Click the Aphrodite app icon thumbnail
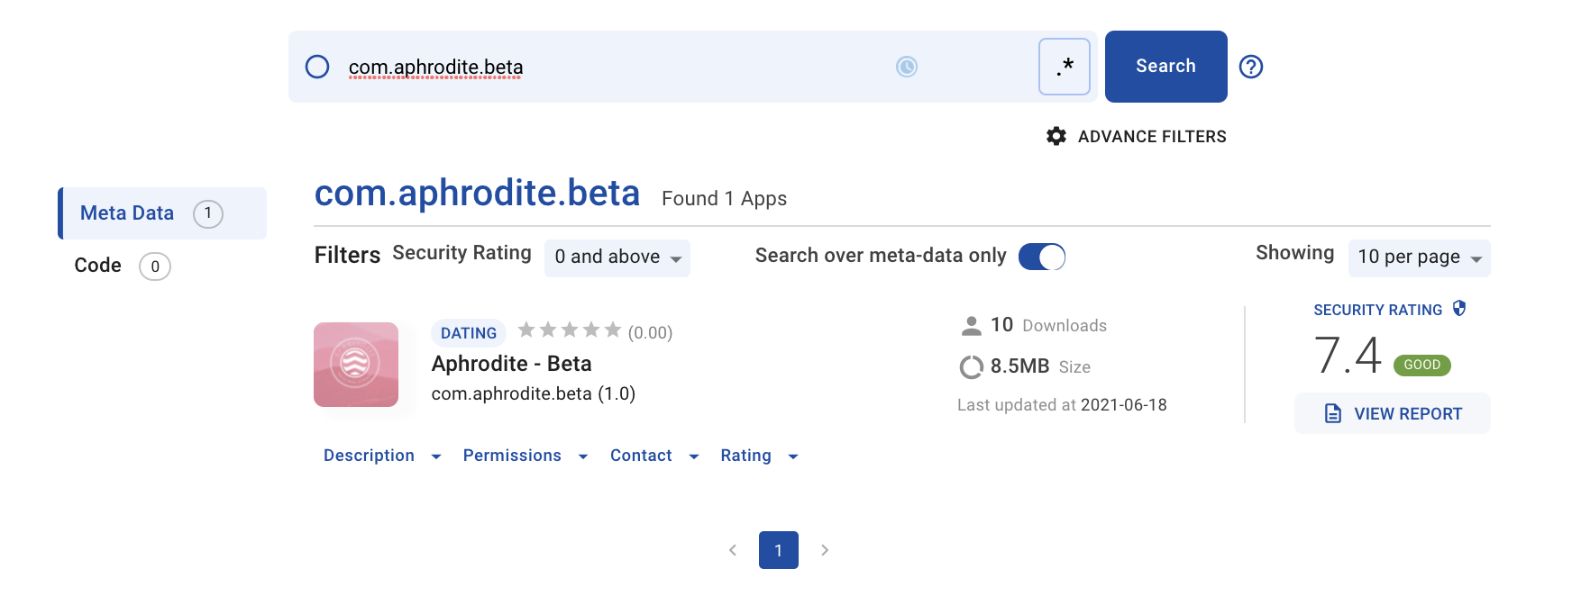 click(356, 365)
